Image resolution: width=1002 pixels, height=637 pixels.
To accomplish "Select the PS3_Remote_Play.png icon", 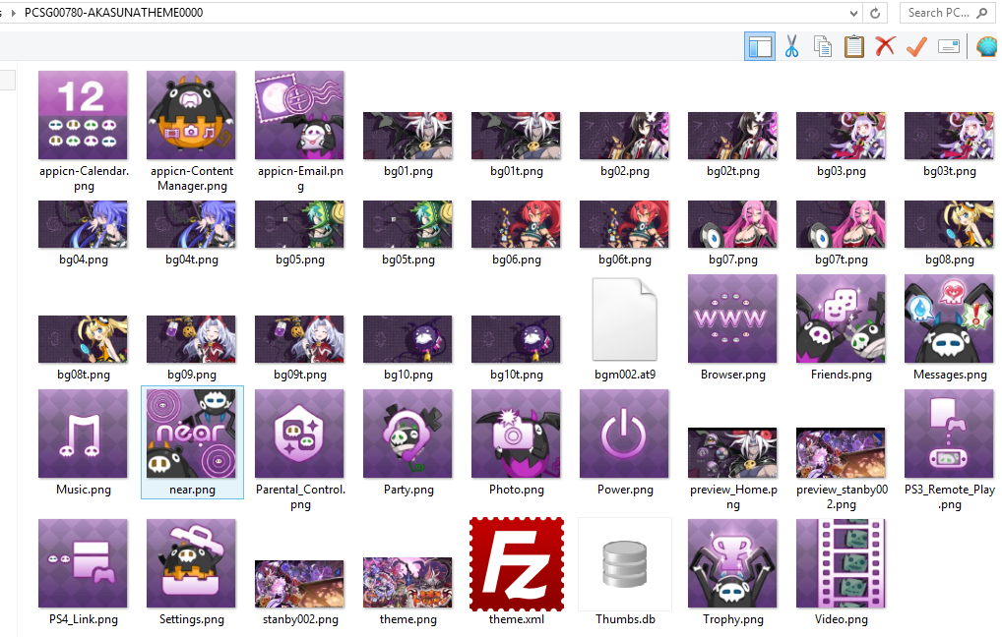I will click(x=949, y=434).
